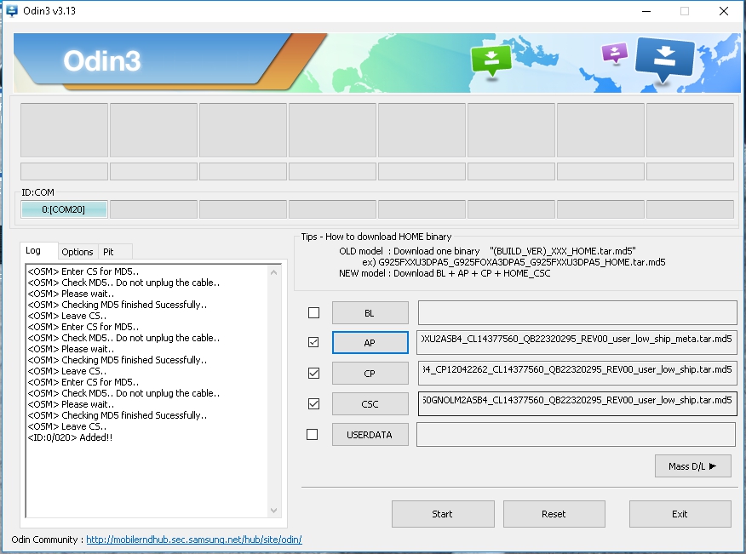Open the Options tab

click(x=77, y=252)
